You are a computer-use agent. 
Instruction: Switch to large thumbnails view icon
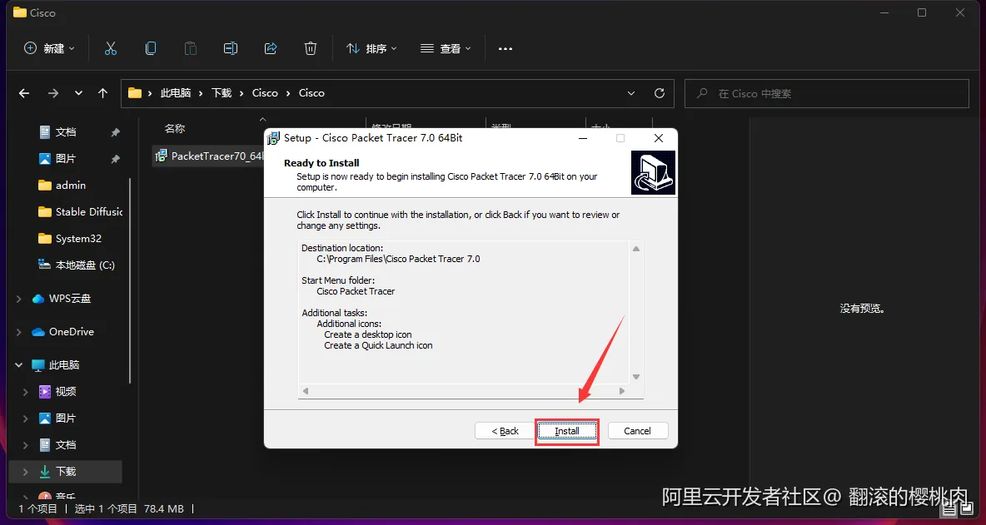(966, 510)
